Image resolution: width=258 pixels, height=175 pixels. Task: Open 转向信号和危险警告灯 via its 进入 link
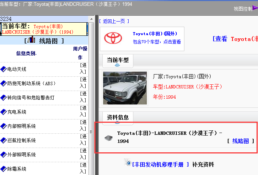point(83,97)
